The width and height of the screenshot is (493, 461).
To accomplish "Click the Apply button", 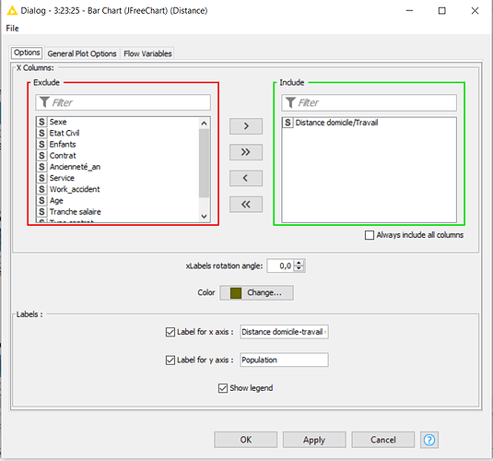I will coord(314,440).
